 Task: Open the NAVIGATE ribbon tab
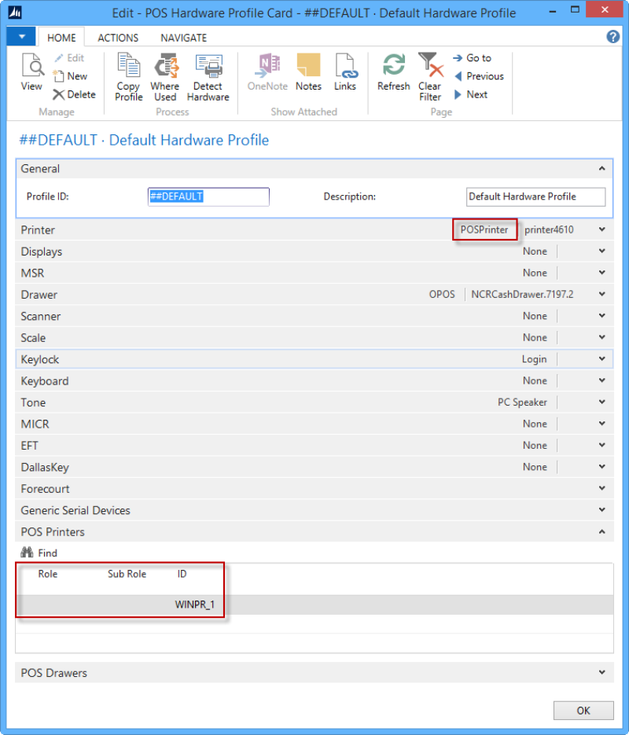click(183, 38)
